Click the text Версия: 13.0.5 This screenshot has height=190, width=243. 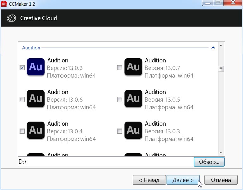162,100
